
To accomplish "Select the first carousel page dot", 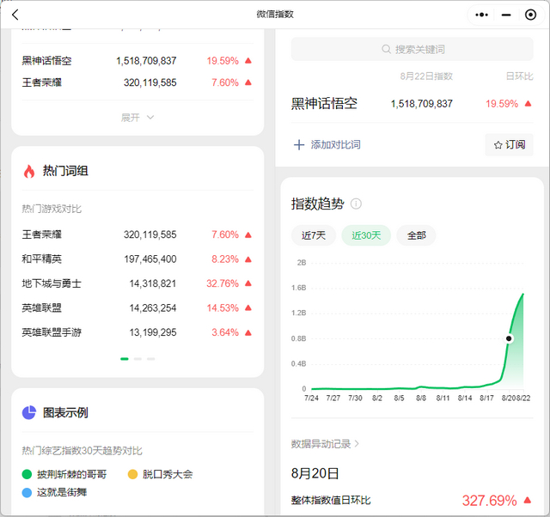I will coord(125,359).
